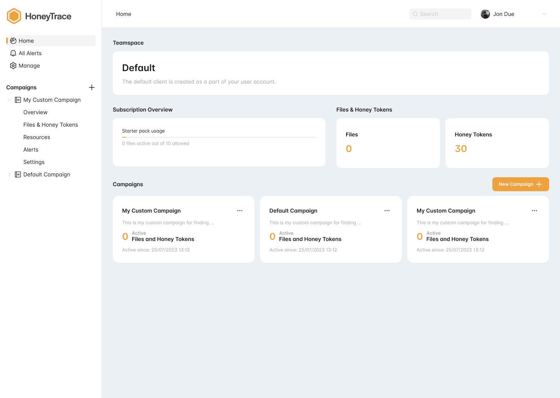
Task: Click the HoneyTrace hexagon logo
Action: tap(14, 16)
